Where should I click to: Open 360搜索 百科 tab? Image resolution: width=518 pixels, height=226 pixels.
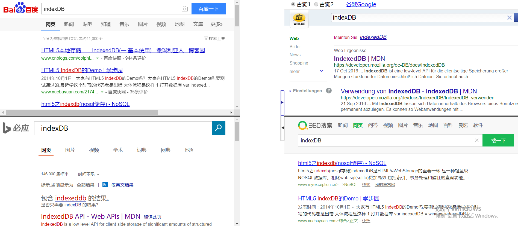click(x=448, y=125)
